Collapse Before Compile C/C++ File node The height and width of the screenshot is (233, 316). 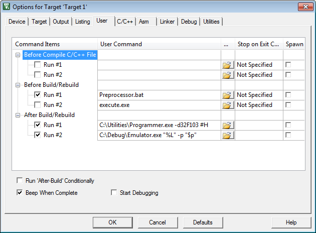click(x=18, y=55)
